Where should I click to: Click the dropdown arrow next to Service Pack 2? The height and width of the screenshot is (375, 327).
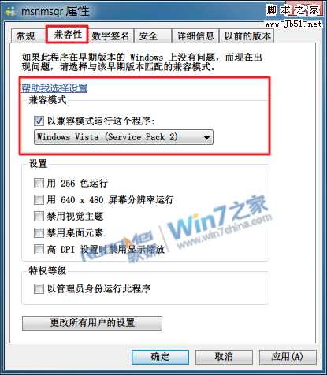point(207,137)
